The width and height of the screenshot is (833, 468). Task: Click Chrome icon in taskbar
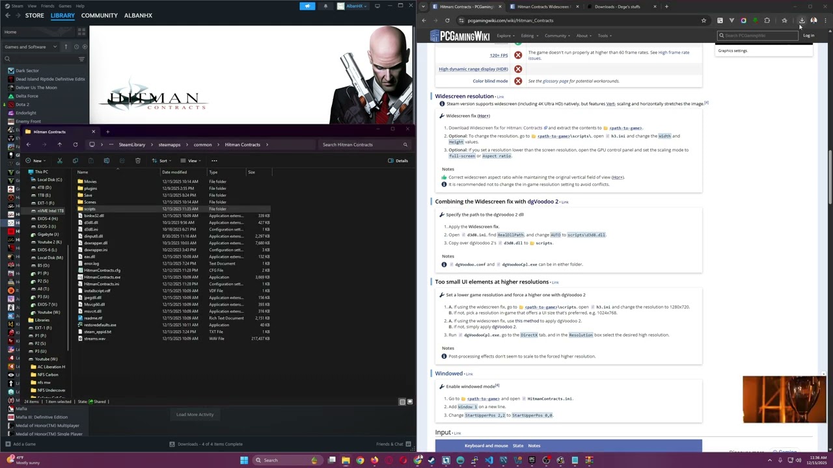(360, 460)
